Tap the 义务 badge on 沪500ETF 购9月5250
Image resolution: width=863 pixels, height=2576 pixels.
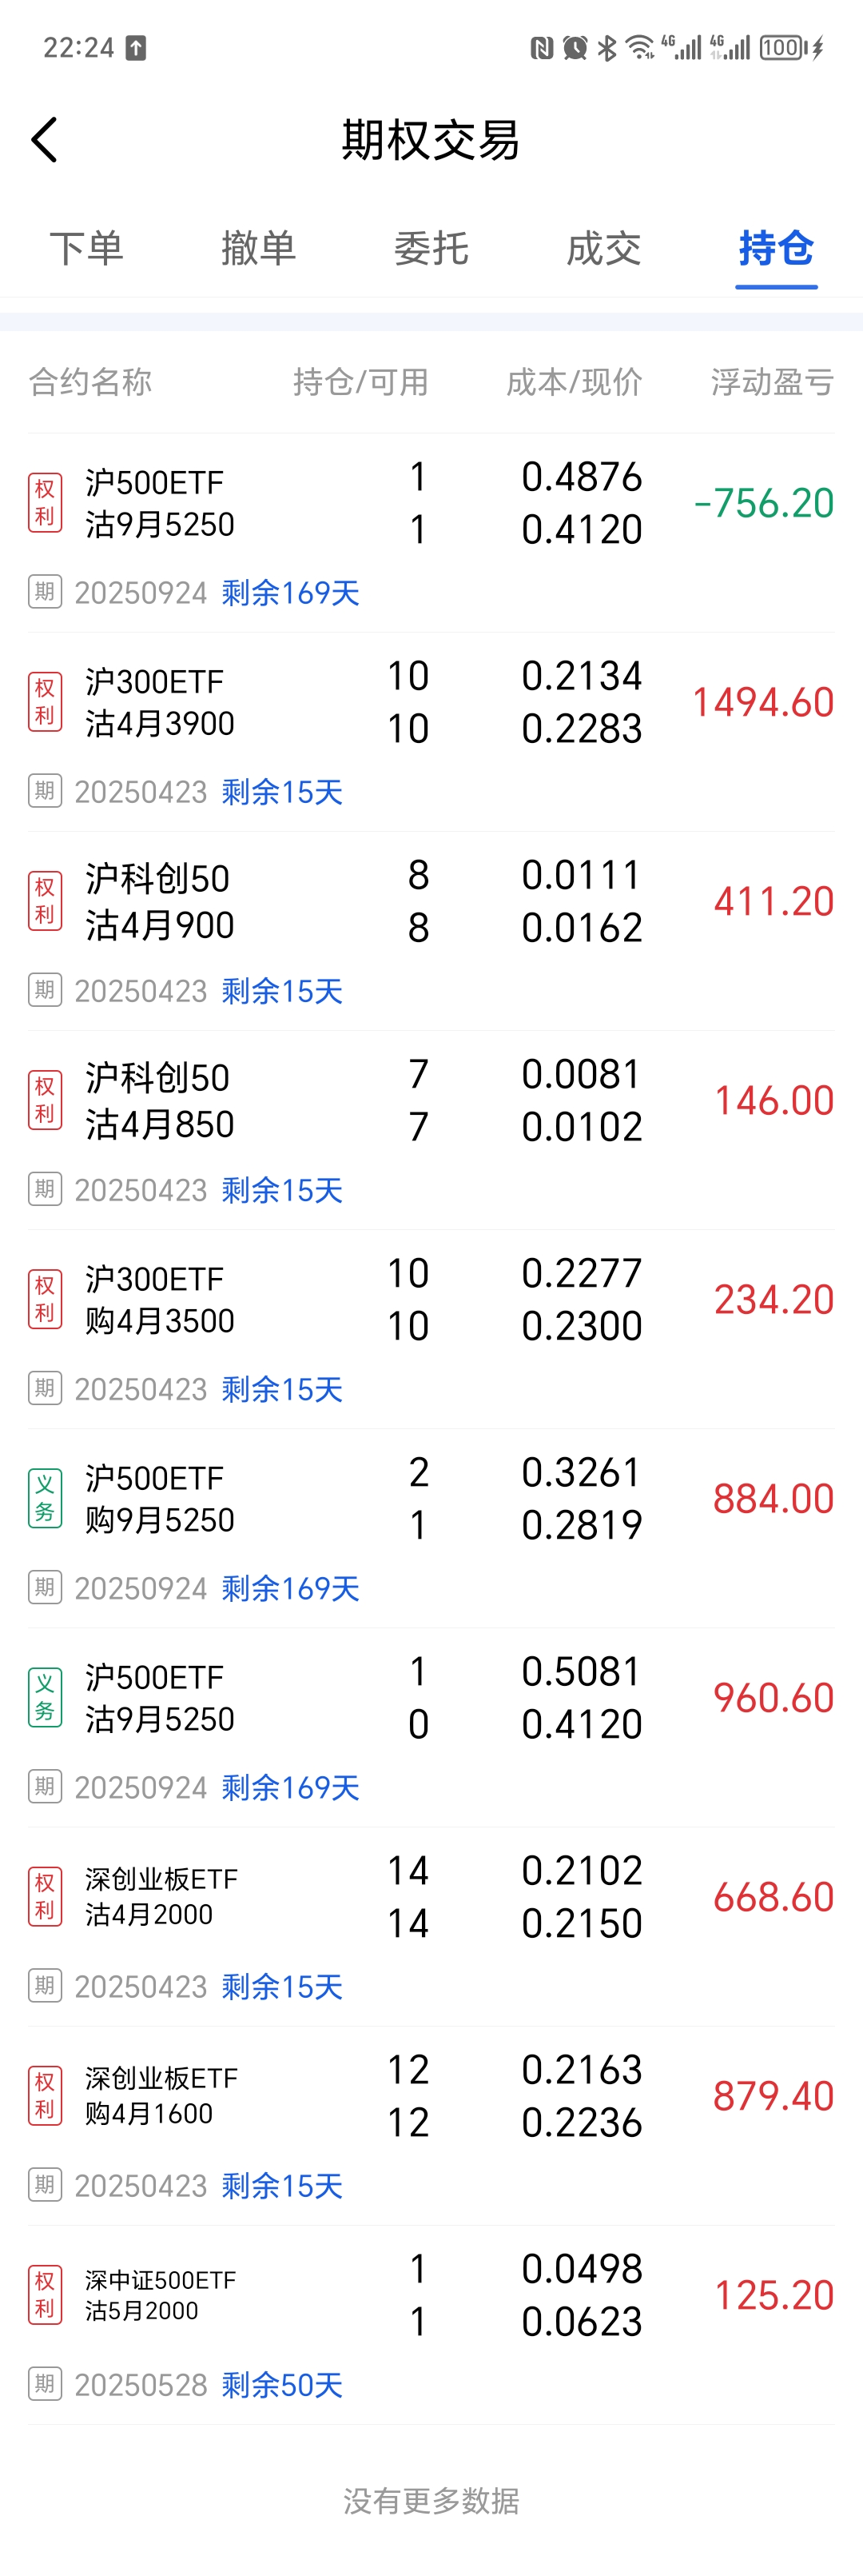pyautogui.click(x=45, y=1498)
